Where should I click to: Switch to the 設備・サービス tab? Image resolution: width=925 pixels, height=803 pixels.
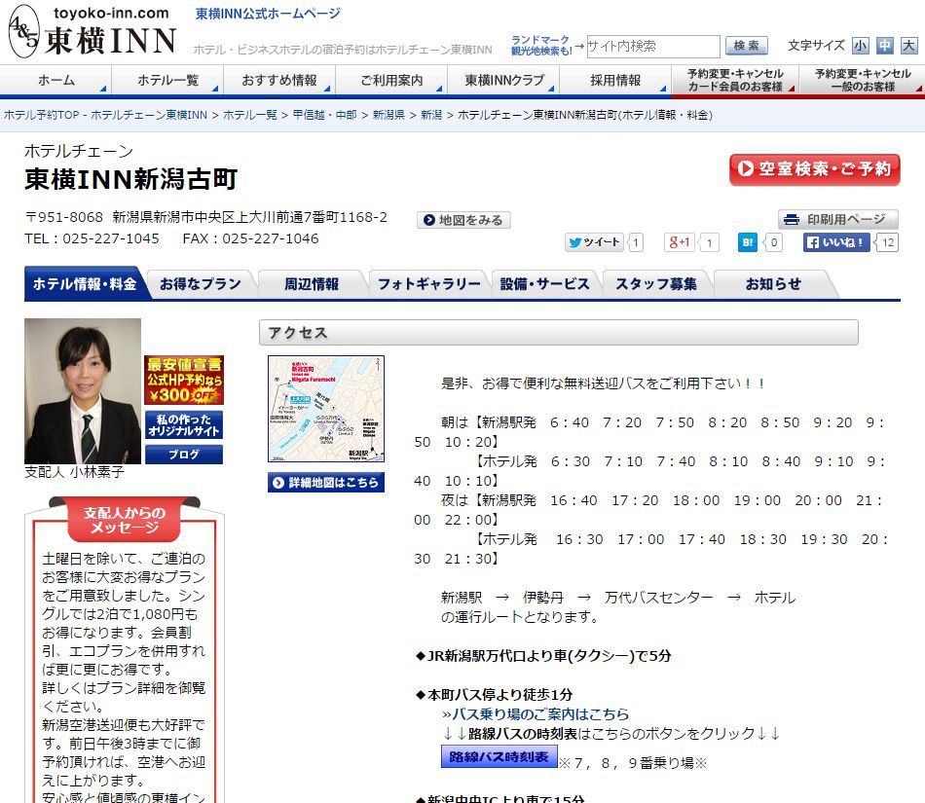tap(544, 284)
